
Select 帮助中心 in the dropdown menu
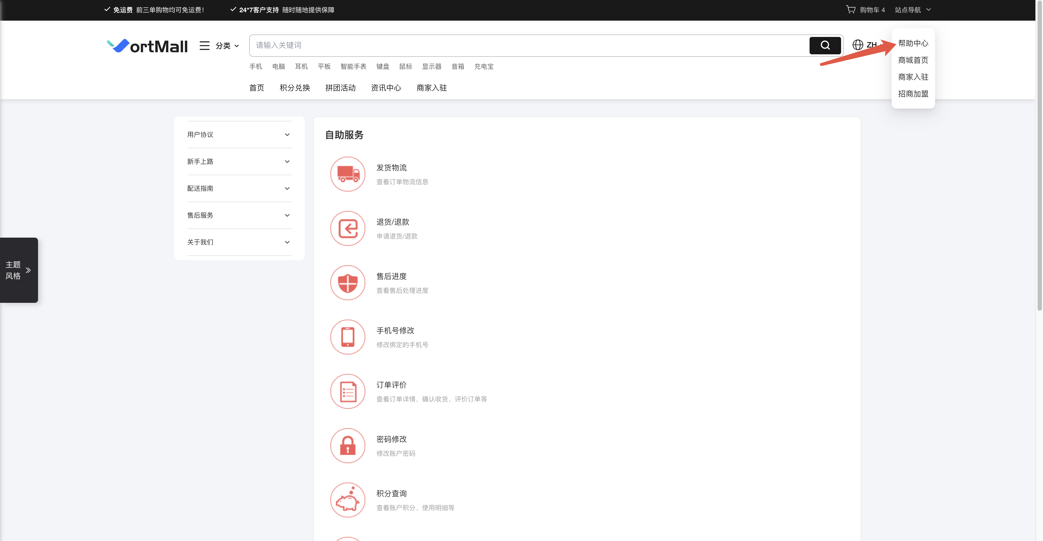point(913,43)
